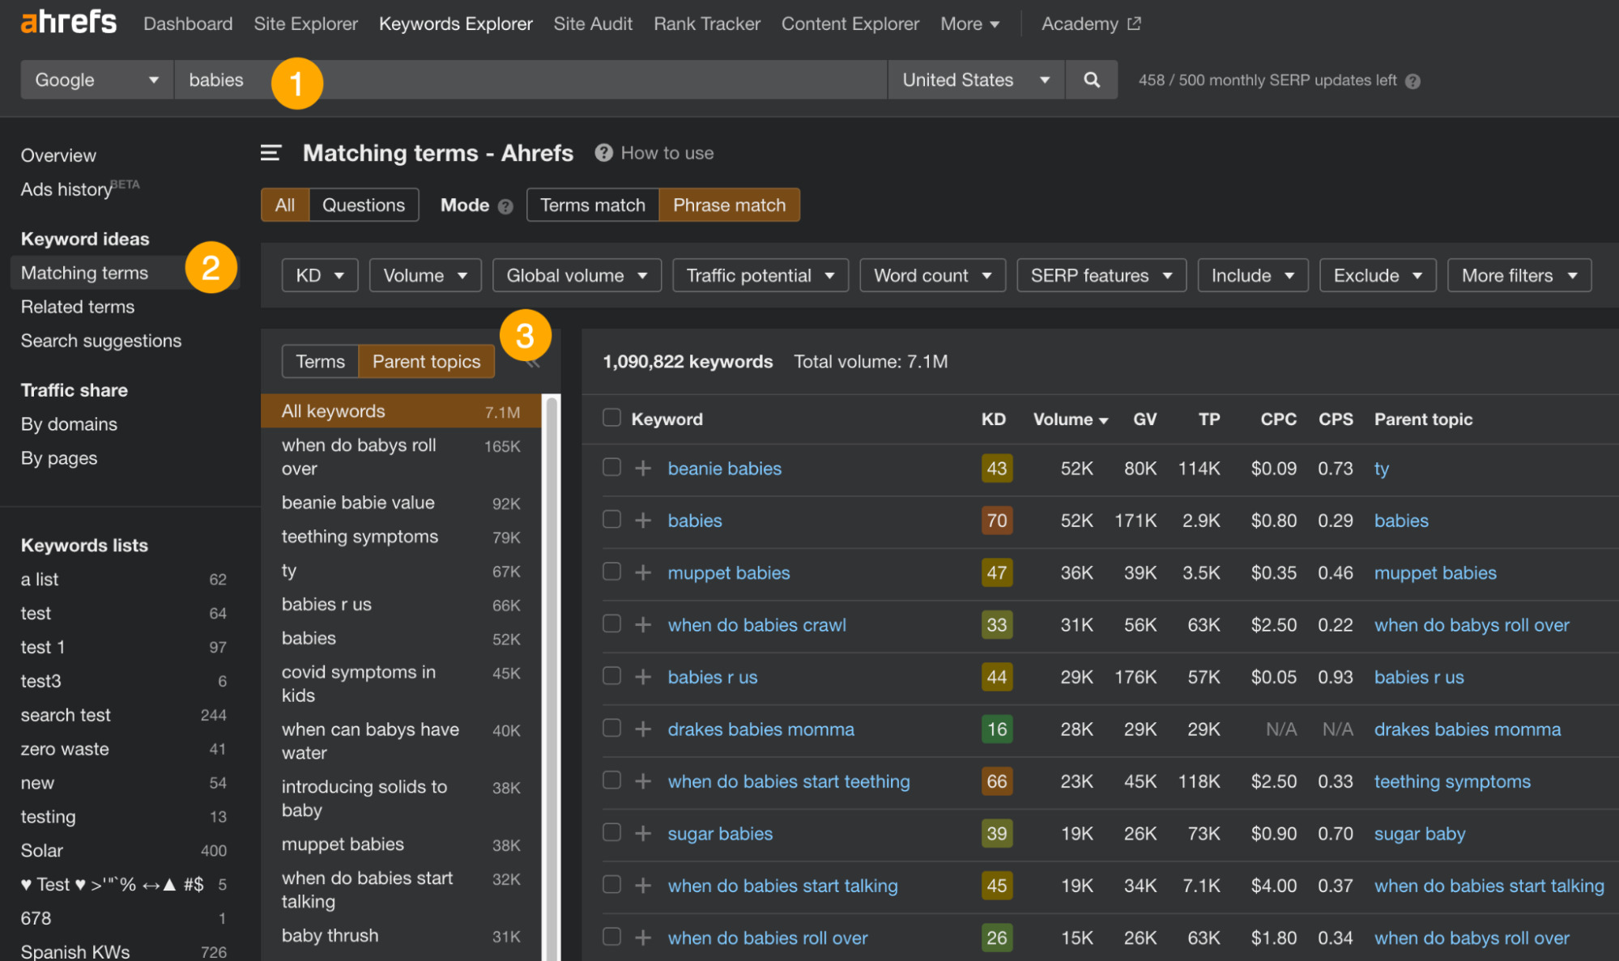
Task: Check the sugar babies checkbox
Action: [x=611, y=832]
